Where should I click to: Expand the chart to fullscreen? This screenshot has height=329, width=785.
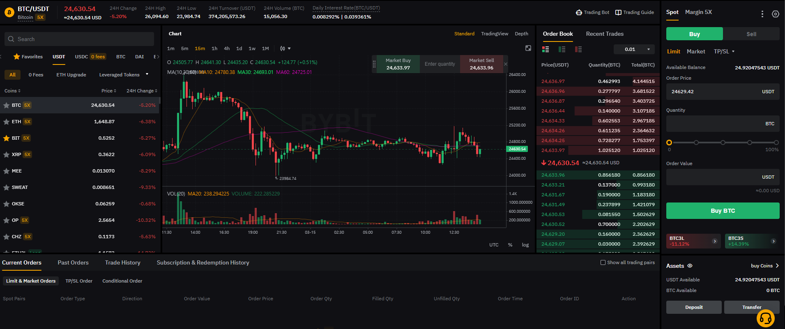[x=528, y=48]
